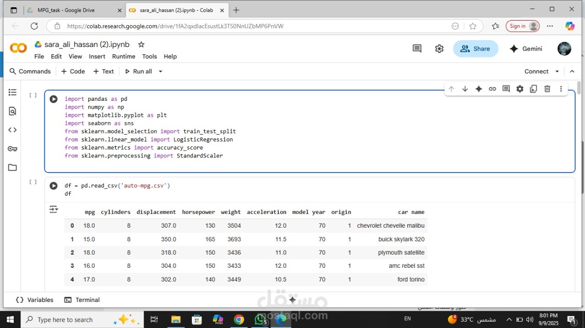
Task: Star the notebook sara_ali_hassan
Action: [x=141, y=45]
